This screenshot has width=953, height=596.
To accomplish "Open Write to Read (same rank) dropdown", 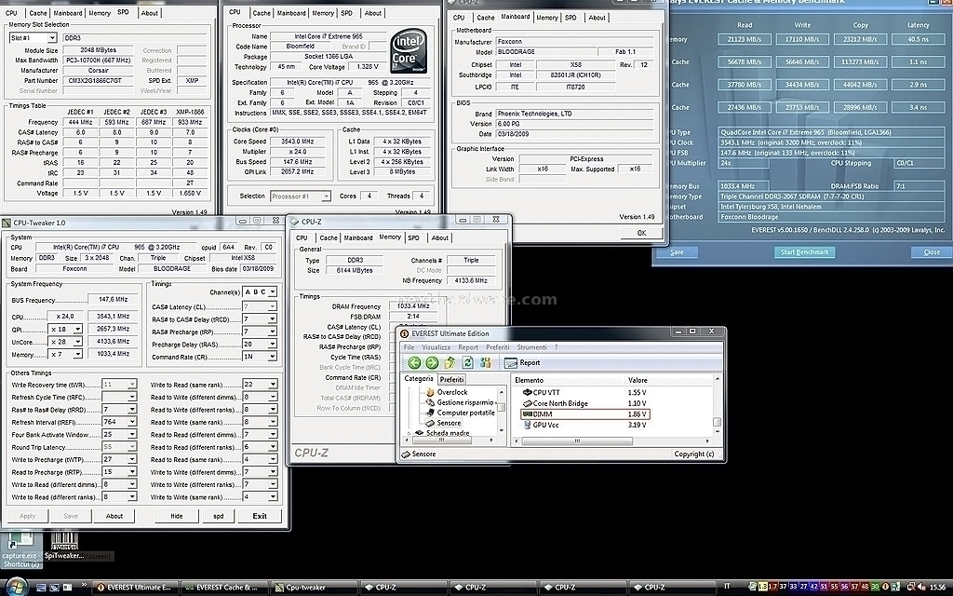I will pos(273,385).
